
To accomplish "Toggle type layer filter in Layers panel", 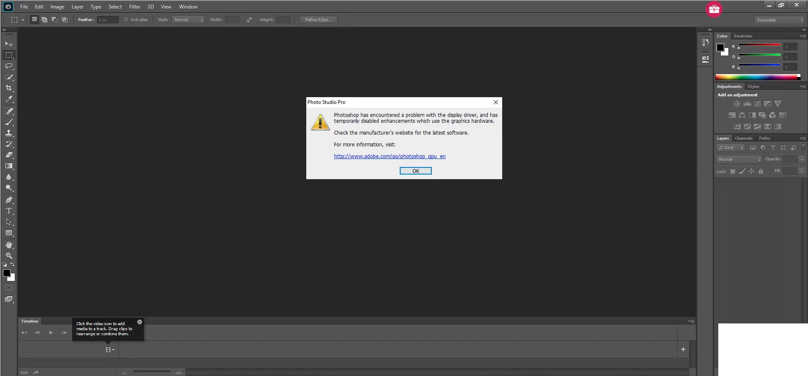I will pyautogui.click(x=773, y=148).
